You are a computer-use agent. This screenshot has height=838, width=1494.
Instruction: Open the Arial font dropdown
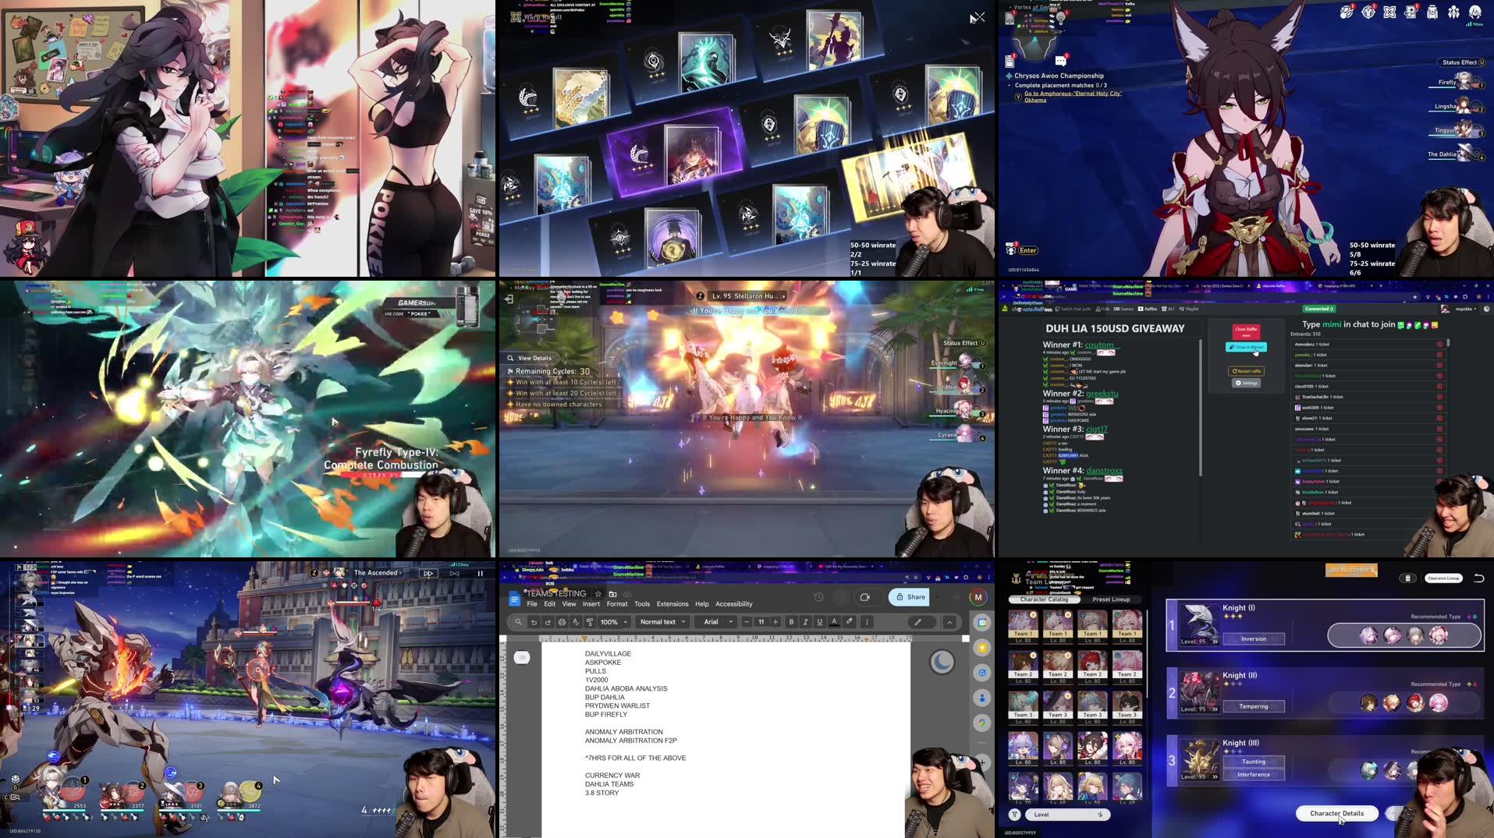[x=715, y=621]
